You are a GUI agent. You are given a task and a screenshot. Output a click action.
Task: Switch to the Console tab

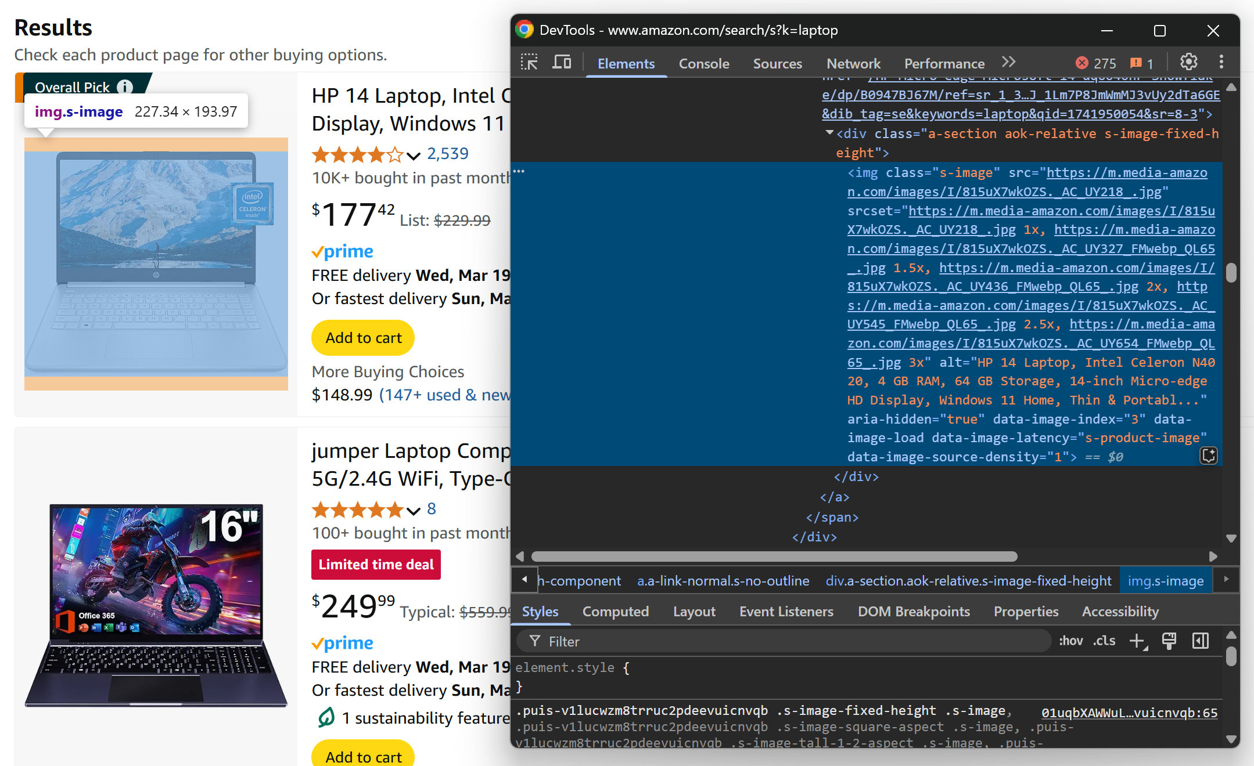point(704,63)
